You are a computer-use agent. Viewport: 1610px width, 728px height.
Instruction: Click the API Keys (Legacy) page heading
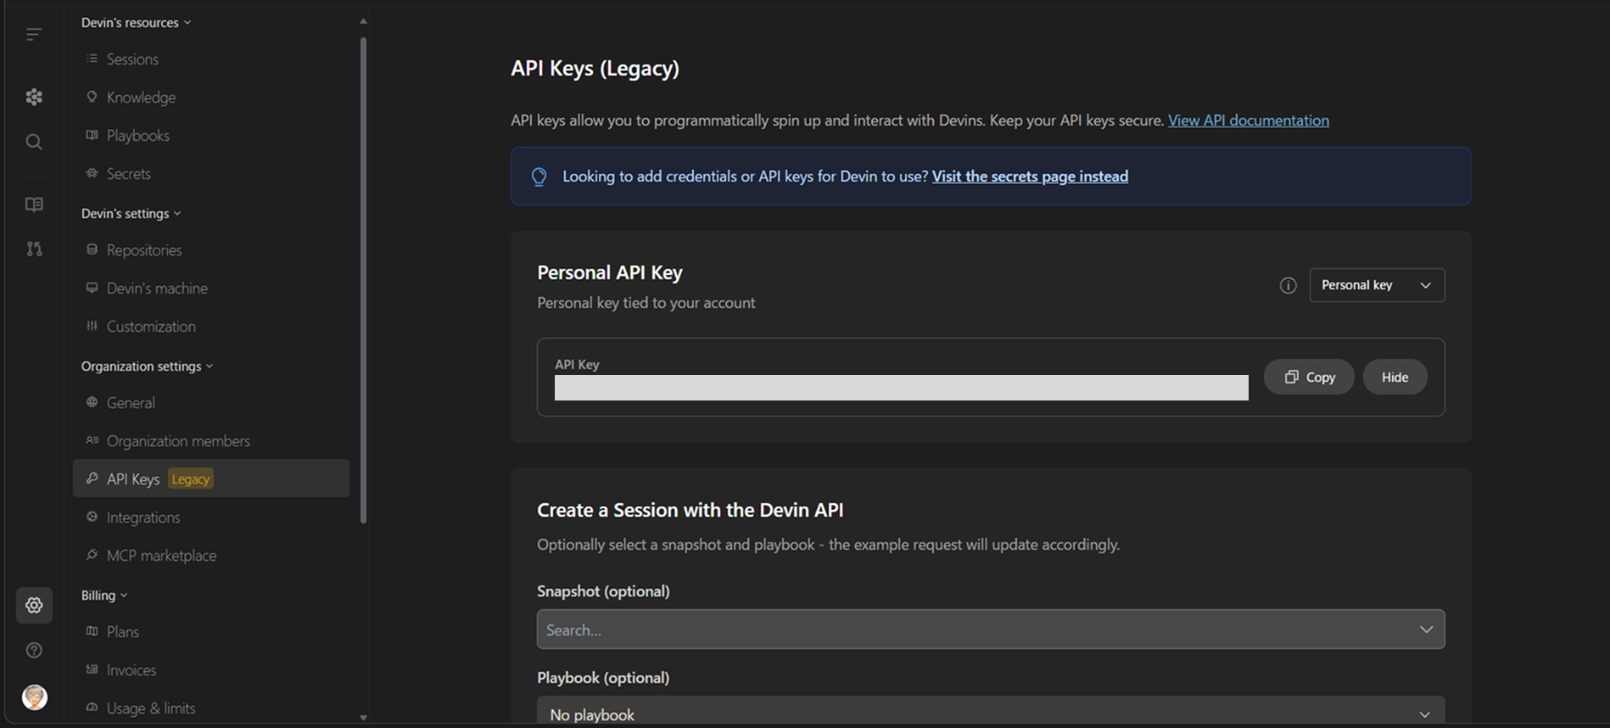coord(595,68)
